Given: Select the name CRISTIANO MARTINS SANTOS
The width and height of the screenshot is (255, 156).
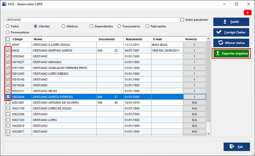Looking at the screenshot, I should (x=52, y=51).
